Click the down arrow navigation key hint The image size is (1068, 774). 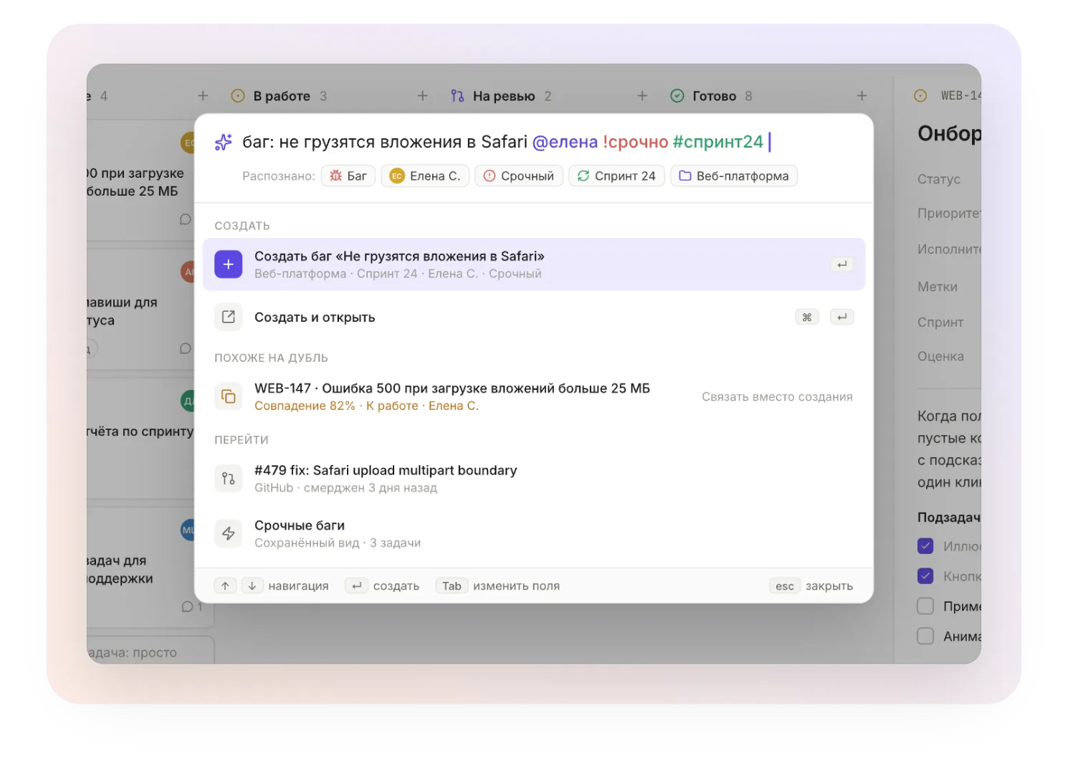point(252,586)
